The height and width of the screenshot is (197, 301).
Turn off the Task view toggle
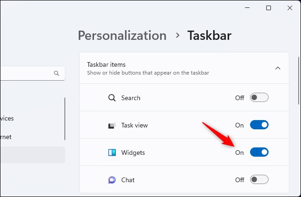pyautogui.click(x=259, y=125)
